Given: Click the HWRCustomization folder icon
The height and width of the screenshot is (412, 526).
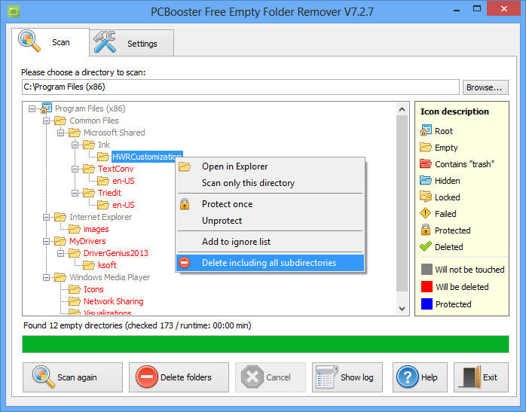Looking at the screenshot, I should pos(102,157).
